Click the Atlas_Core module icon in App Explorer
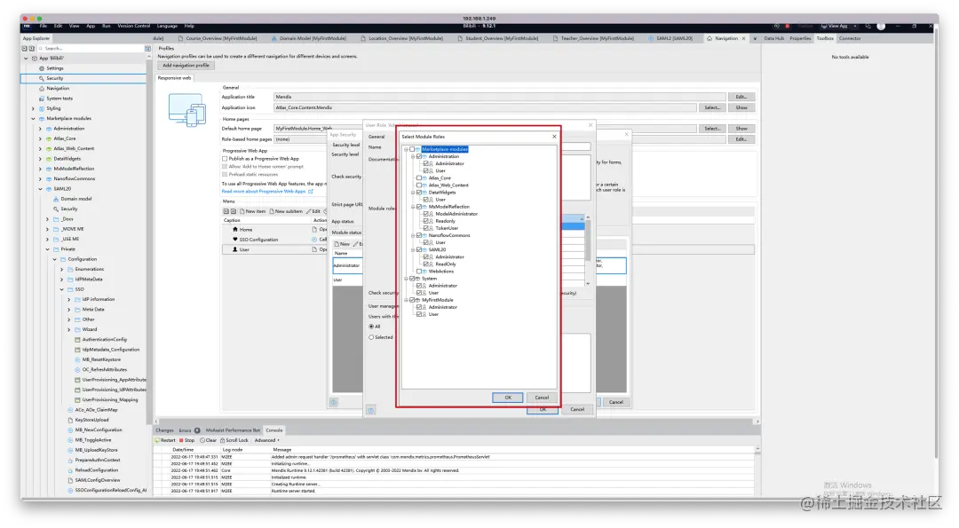This screenshot has width=959, height=528. (49, 138)
